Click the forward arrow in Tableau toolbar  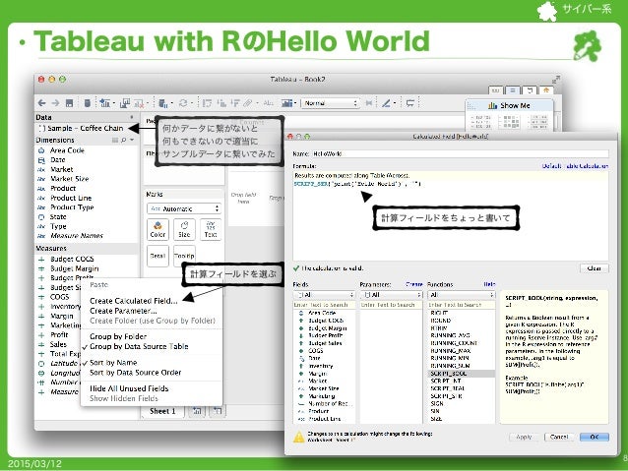(x=55, y=103)
